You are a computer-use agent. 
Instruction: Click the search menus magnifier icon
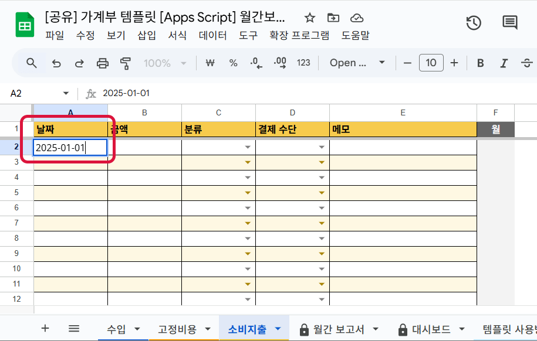pos(32,63)
